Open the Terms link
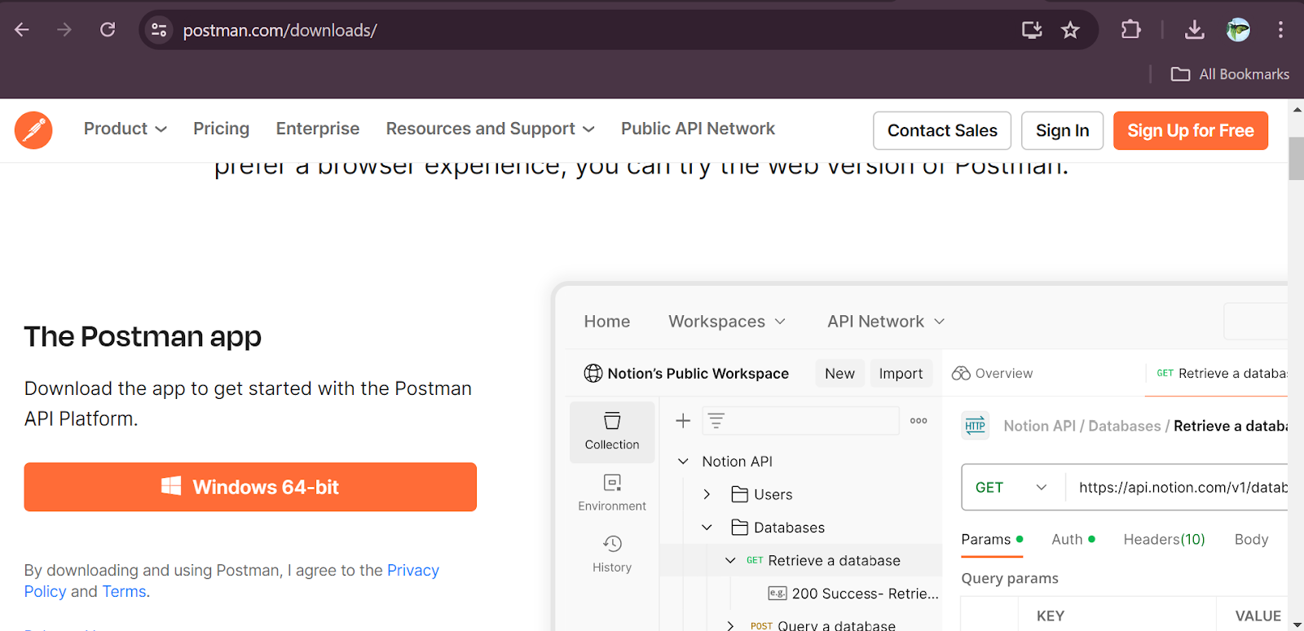Image resolution: width=1304 pixels, height=631 pixels. point(124,592)
